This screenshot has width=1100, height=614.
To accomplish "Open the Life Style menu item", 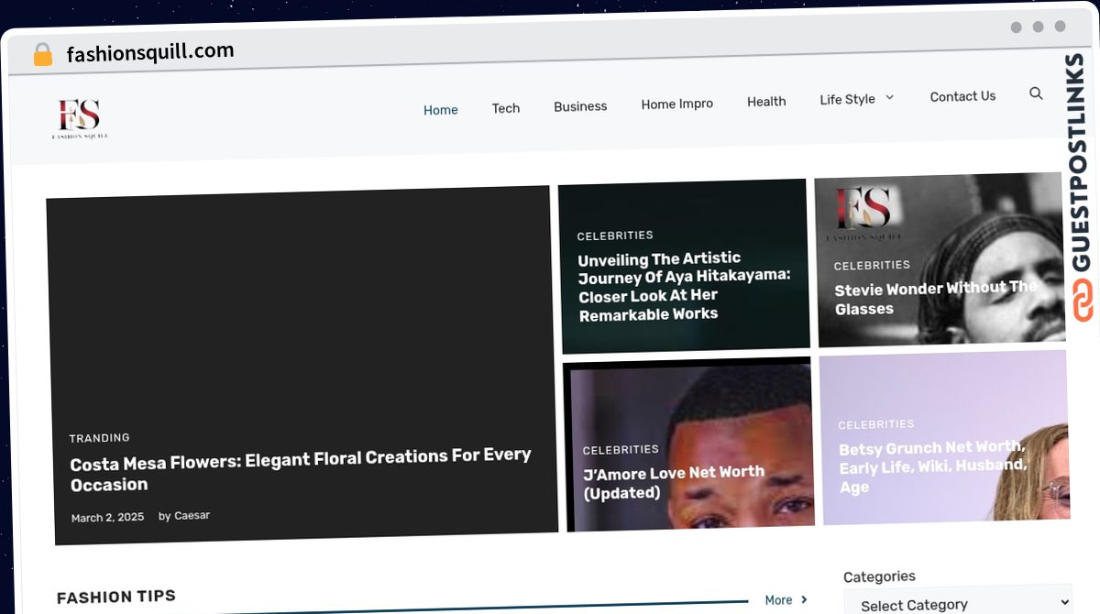I will [847, 99].
